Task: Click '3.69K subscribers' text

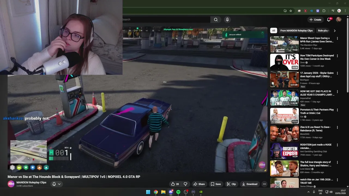Action: [x=25, y=186]
